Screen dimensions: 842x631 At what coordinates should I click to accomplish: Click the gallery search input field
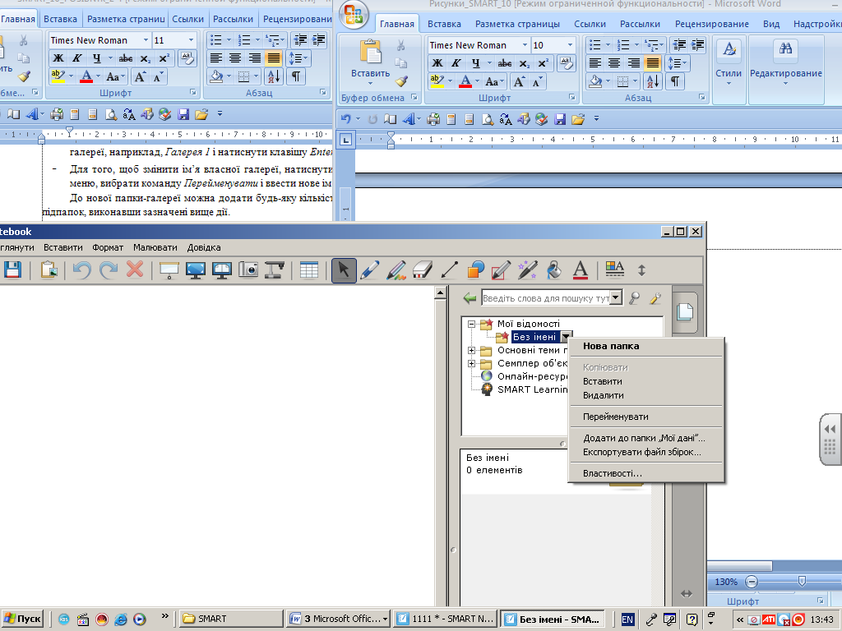coord(546,297)
